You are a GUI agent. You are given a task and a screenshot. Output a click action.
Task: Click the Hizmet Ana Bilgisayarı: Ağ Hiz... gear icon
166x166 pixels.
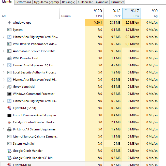pyautogui.click(x=9, y=65)
